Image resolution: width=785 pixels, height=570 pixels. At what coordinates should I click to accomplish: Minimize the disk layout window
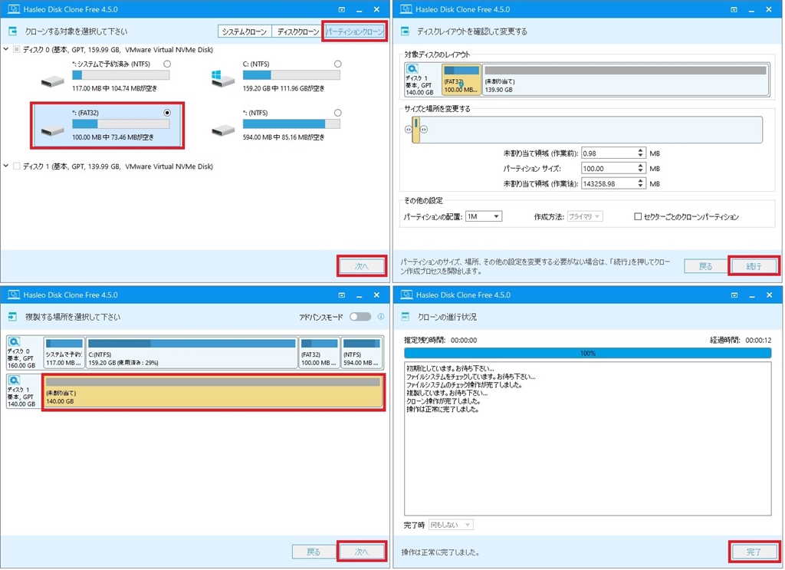(x=751, y=9)
